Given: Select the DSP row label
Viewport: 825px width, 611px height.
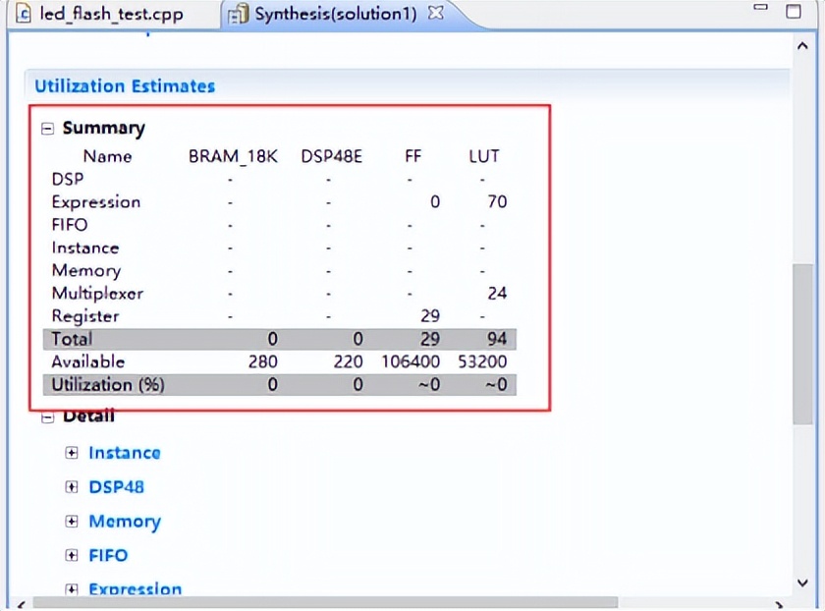Looking at the screenshot, I should coord(68,179).
